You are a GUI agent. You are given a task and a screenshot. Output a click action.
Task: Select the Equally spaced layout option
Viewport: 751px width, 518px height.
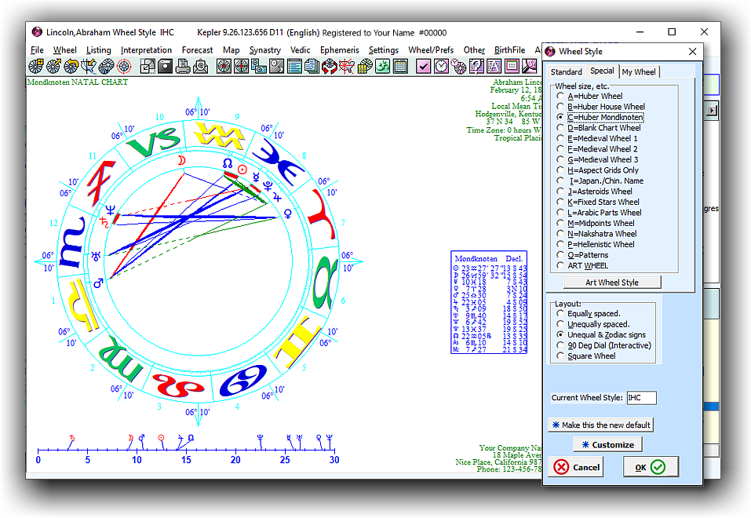560,314
